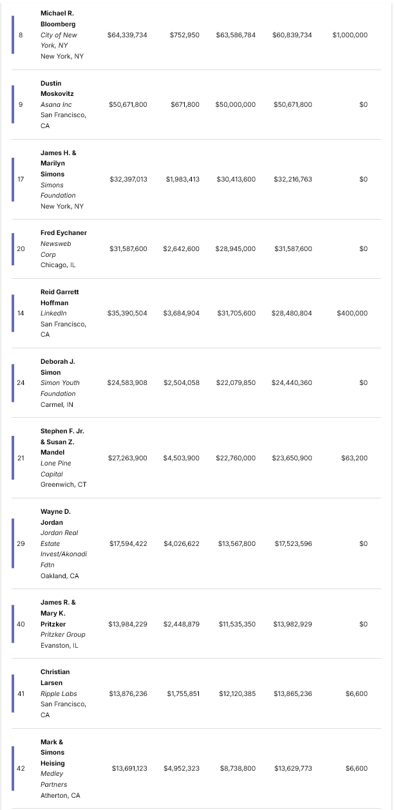Image resolution: width=394 pixels, height=810 pixels.
Task: Select $11,535,350 in Pritzker's row
Action: tap(237, 624)
